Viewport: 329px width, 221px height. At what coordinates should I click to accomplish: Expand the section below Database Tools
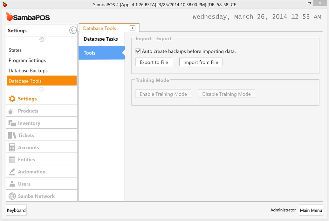(41, 89)
